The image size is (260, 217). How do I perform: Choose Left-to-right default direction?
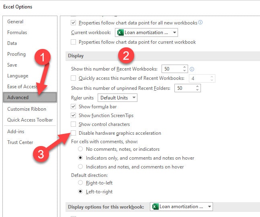(x=80, y=191)
